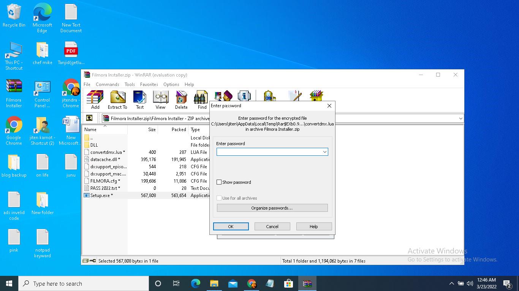Open the Favorites menu
This screenshot has height=291, width=519.
point(149,84)
